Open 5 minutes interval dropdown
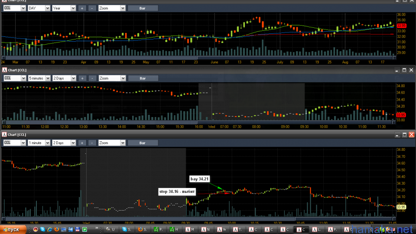This screenshot has height=234, width=416. click(48, 78)
